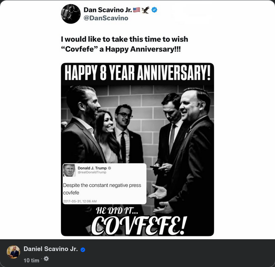Open the Daniel Scavino Jr. profile name link
Viewport: 275px width, 267px height.
click(x=50, y=249)
